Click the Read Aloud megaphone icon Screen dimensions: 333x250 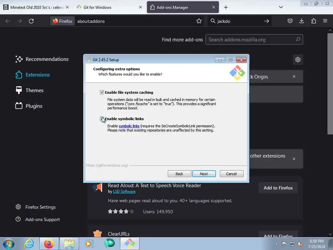pyautogui.click(x=98, y=187)
